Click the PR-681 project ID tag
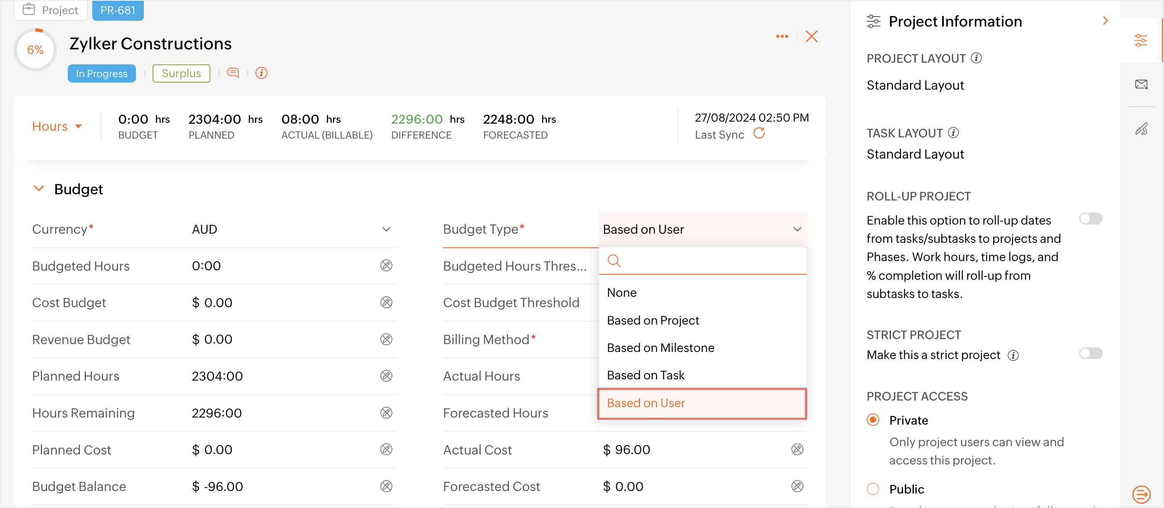The image size is (1164, 508). (x=118, y=10)
